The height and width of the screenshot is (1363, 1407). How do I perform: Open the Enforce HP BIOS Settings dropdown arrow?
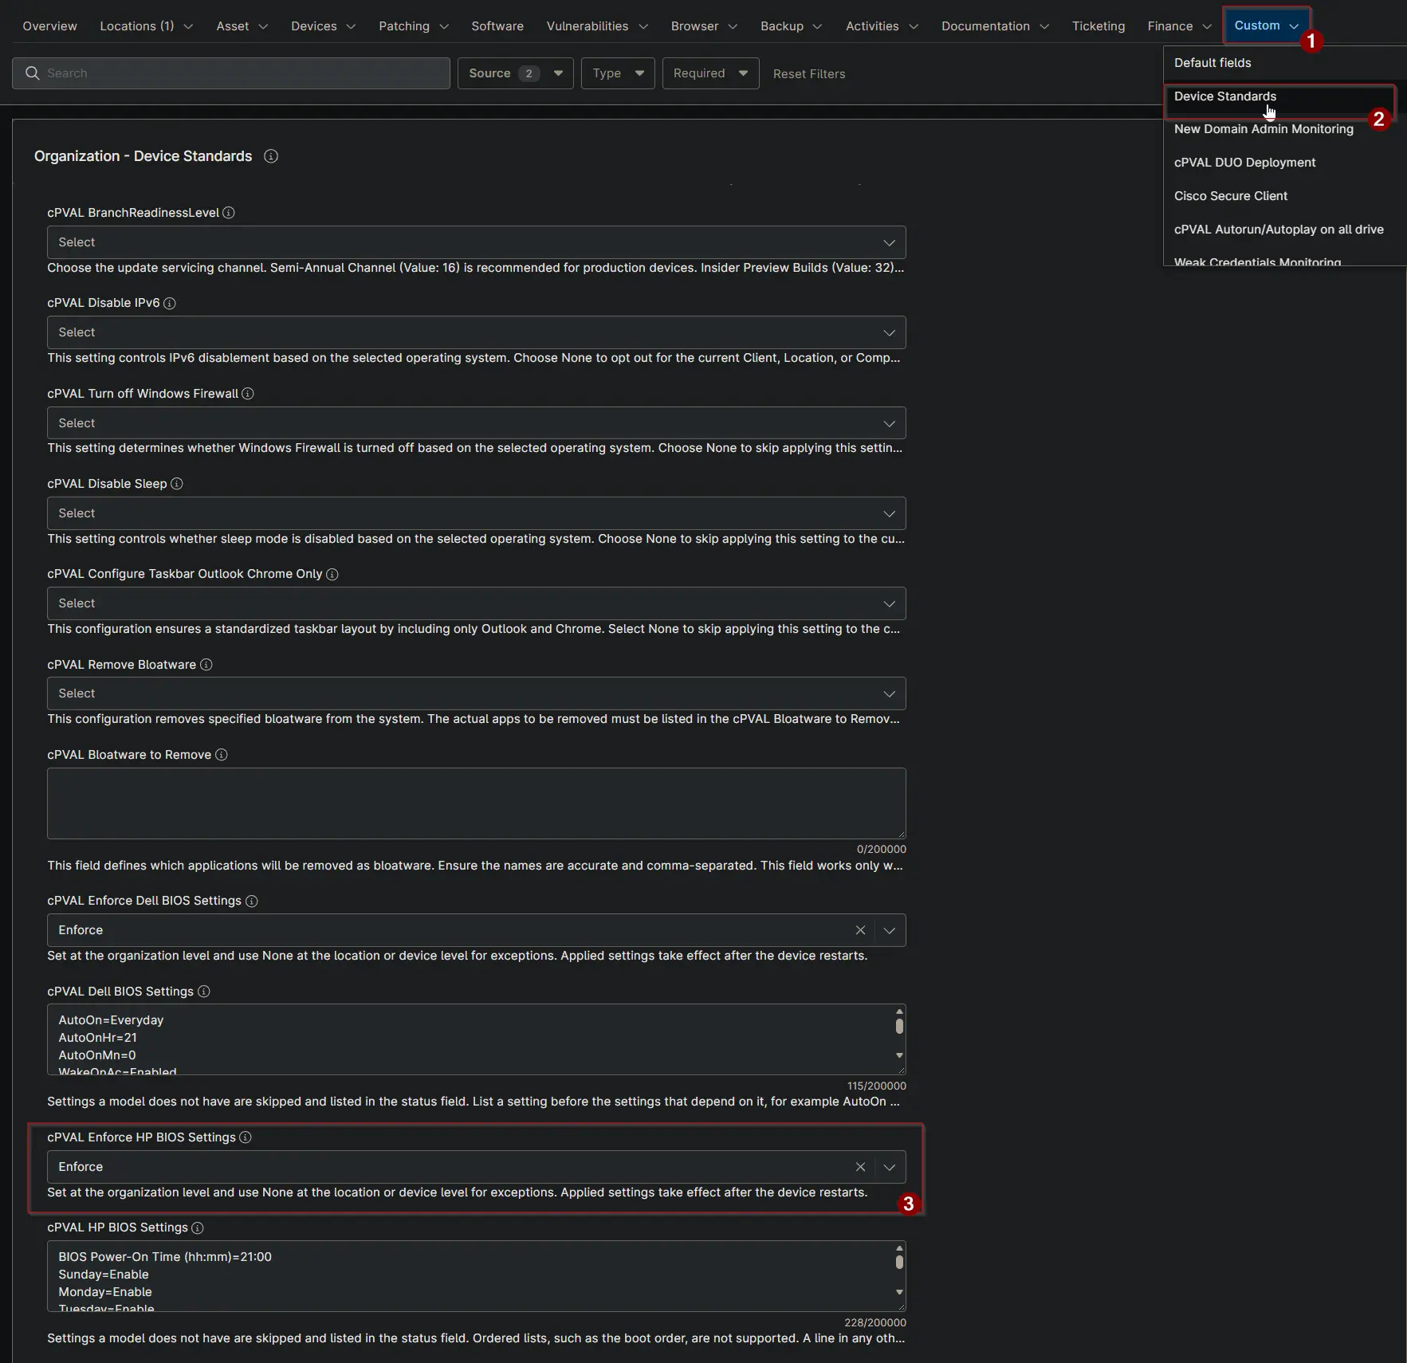[890, 1167]
